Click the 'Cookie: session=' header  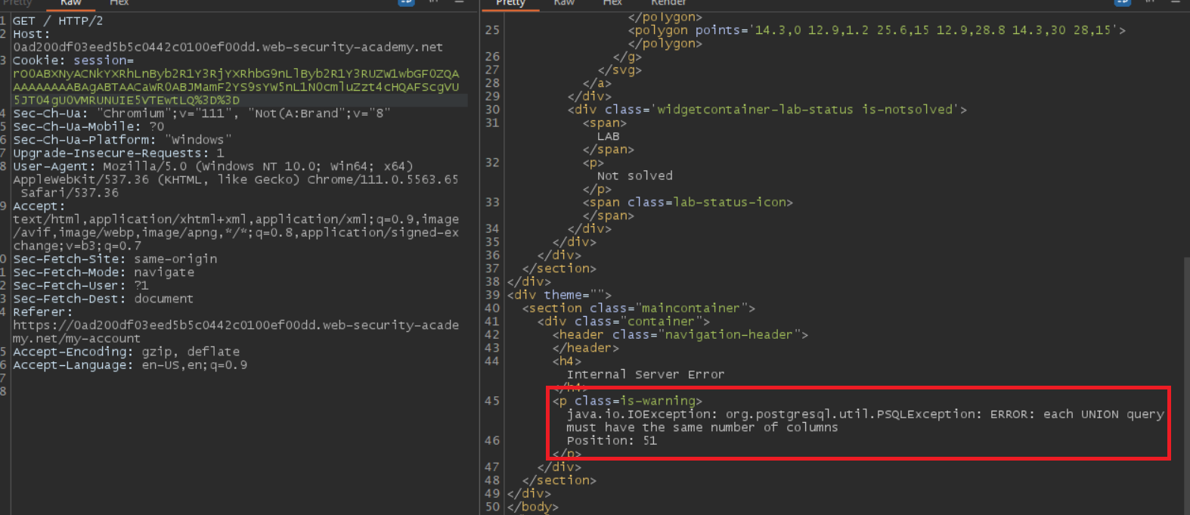point(73,60)
